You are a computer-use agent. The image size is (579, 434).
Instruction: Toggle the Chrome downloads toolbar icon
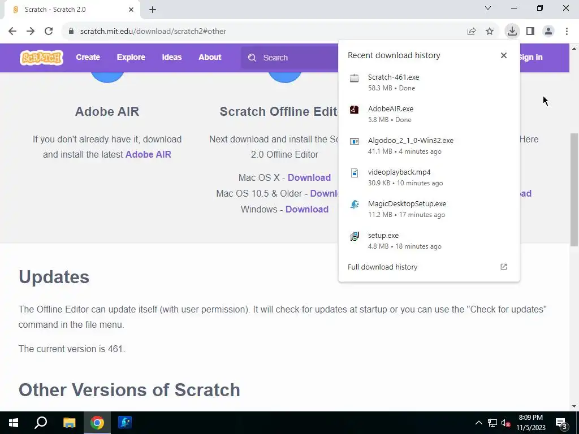tap(512, 31)
